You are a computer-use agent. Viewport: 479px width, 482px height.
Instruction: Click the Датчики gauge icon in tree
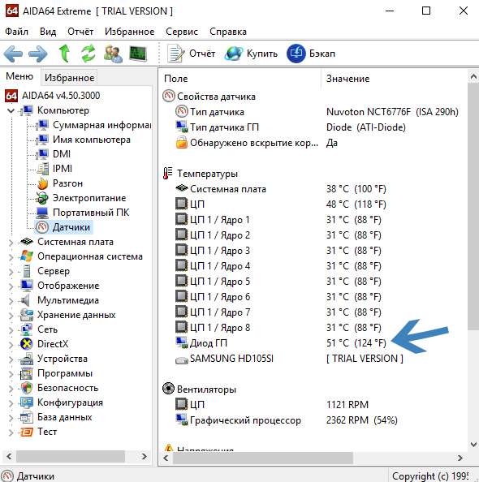coord(42,227)
